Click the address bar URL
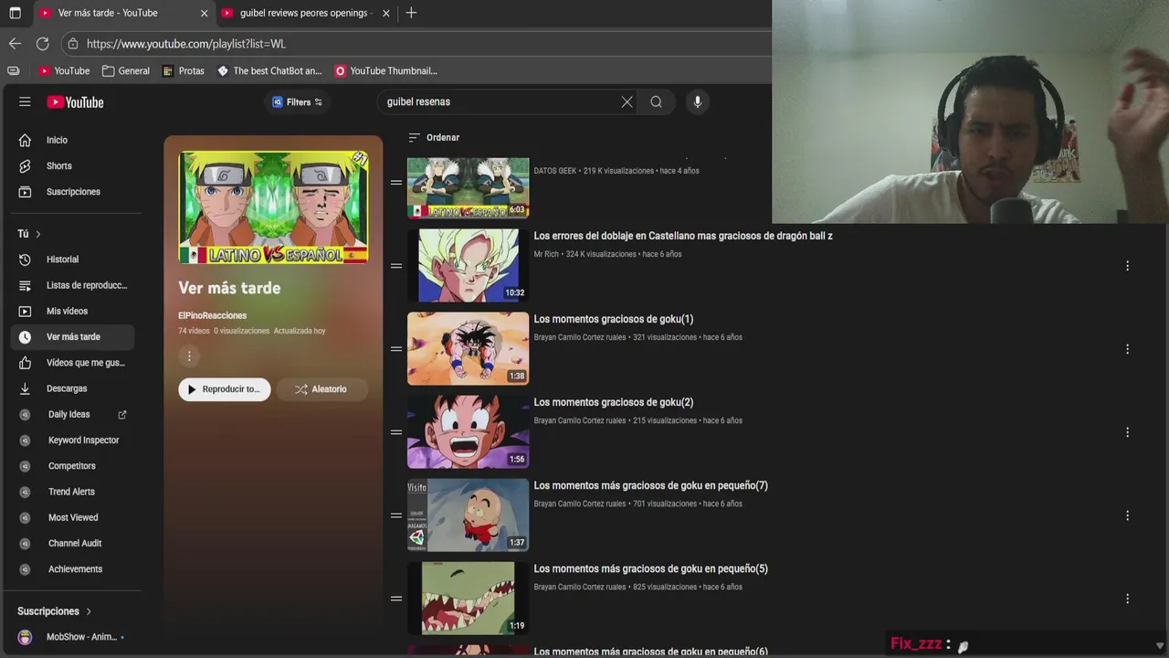 (186, 43)
